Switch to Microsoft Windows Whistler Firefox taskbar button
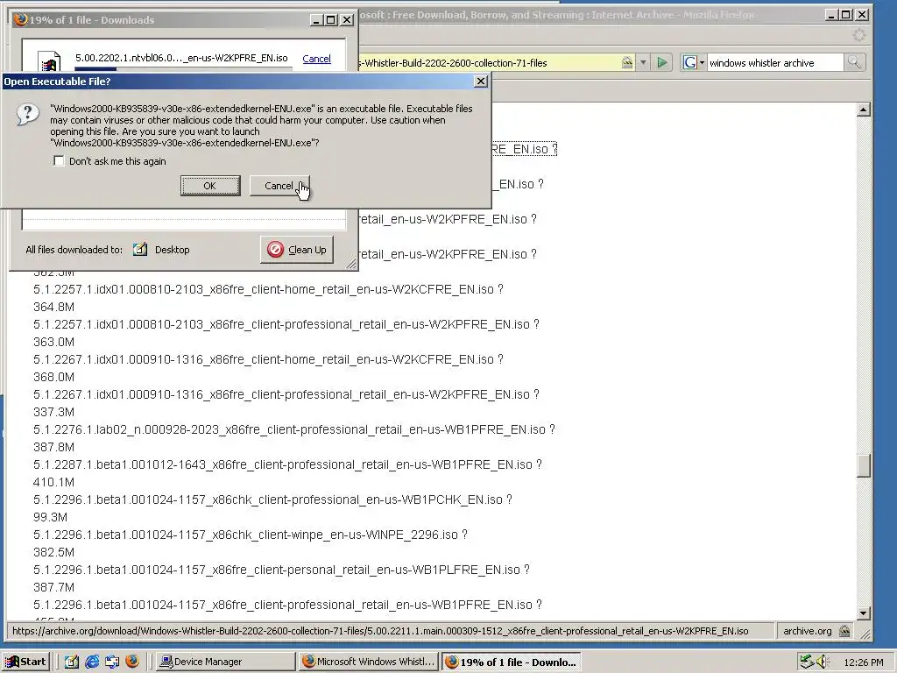 click(369, 662)
